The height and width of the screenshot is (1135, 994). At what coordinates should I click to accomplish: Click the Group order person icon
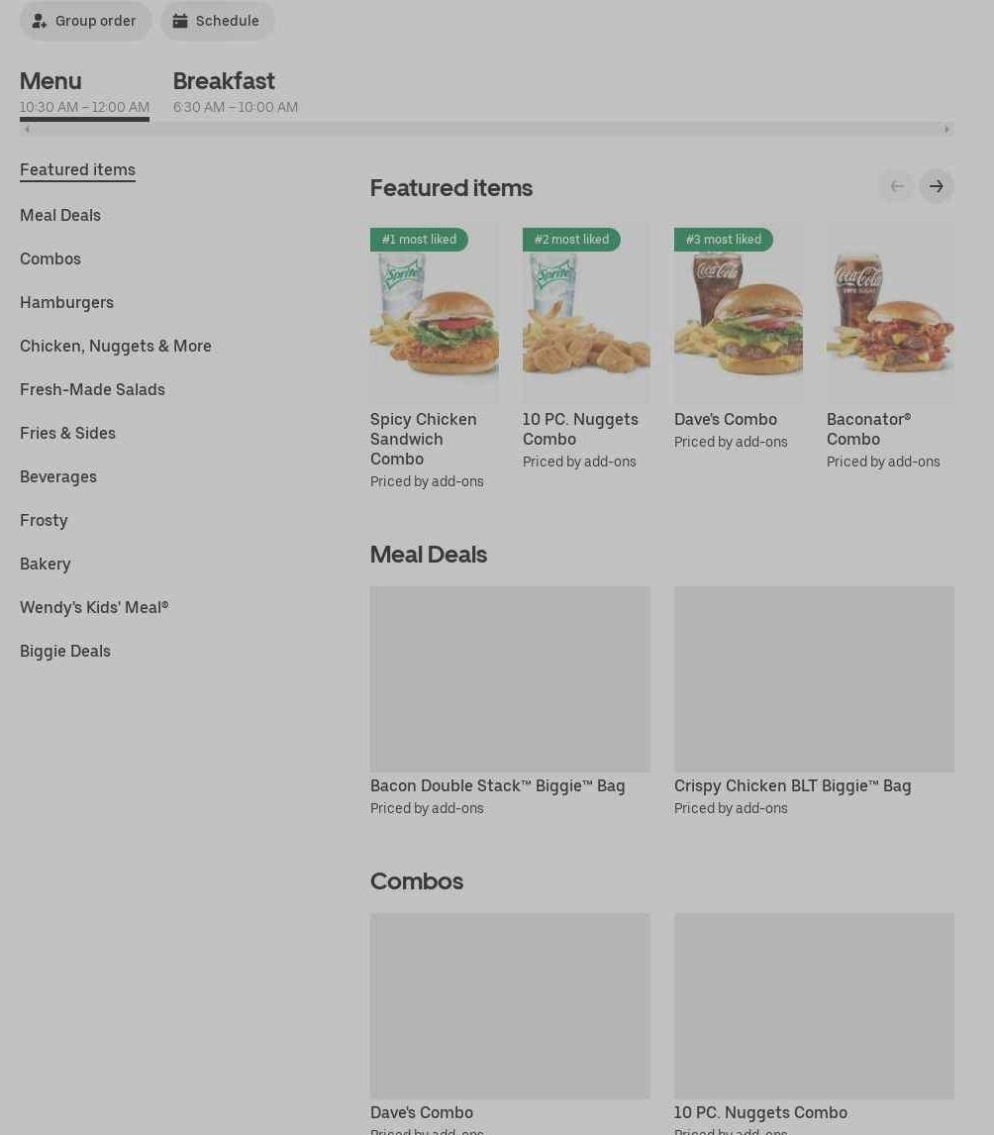pyautogui.click(x=39, y=21)
